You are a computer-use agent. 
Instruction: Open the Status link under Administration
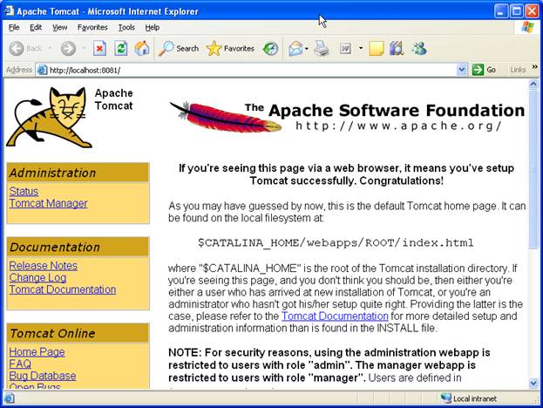24,191
